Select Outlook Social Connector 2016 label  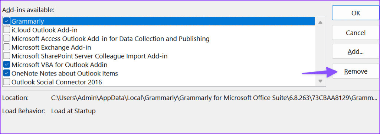point(57,82)
